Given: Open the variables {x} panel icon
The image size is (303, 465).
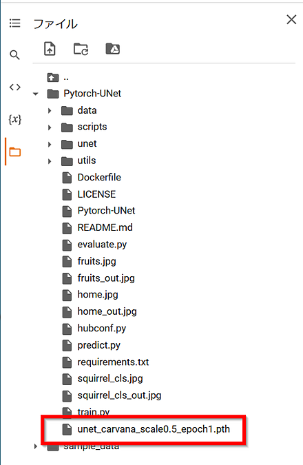Looking at the screenshot, I should 15,119.
